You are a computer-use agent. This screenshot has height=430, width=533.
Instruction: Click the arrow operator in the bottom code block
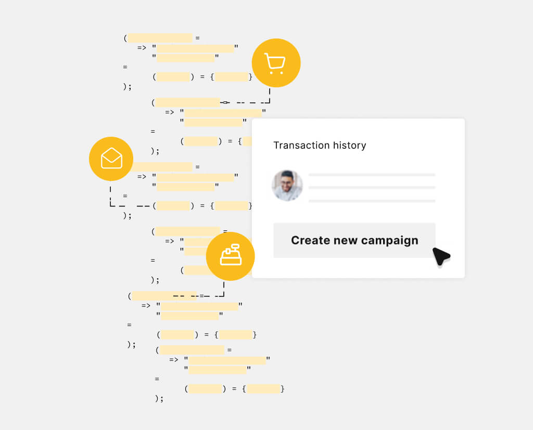[174, 359]
